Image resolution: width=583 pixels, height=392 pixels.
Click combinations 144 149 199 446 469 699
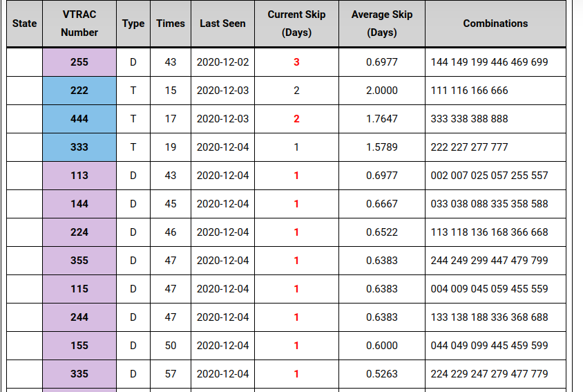coord(489,62)
